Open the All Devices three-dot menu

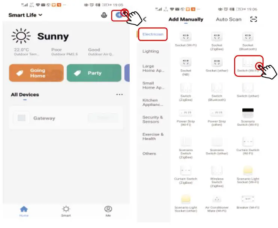click(120, 94)
